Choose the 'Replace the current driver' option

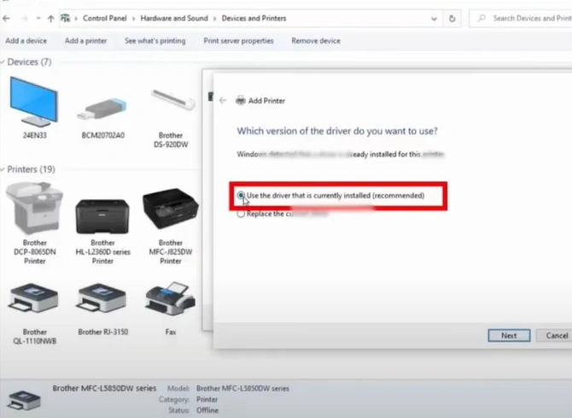(241, 214)
